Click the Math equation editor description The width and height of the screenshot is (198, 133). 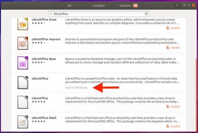tap(122, 120)
